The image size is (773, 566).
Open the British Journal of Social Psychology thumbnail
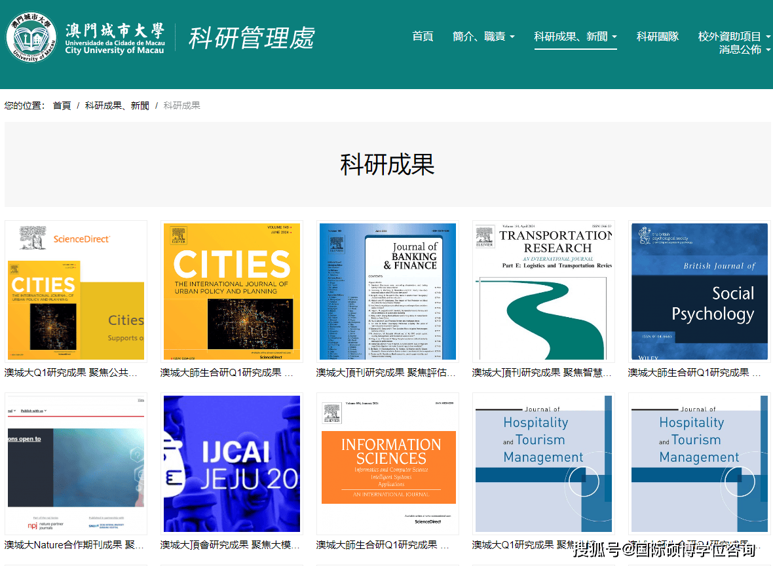click(x=699, y=292)
